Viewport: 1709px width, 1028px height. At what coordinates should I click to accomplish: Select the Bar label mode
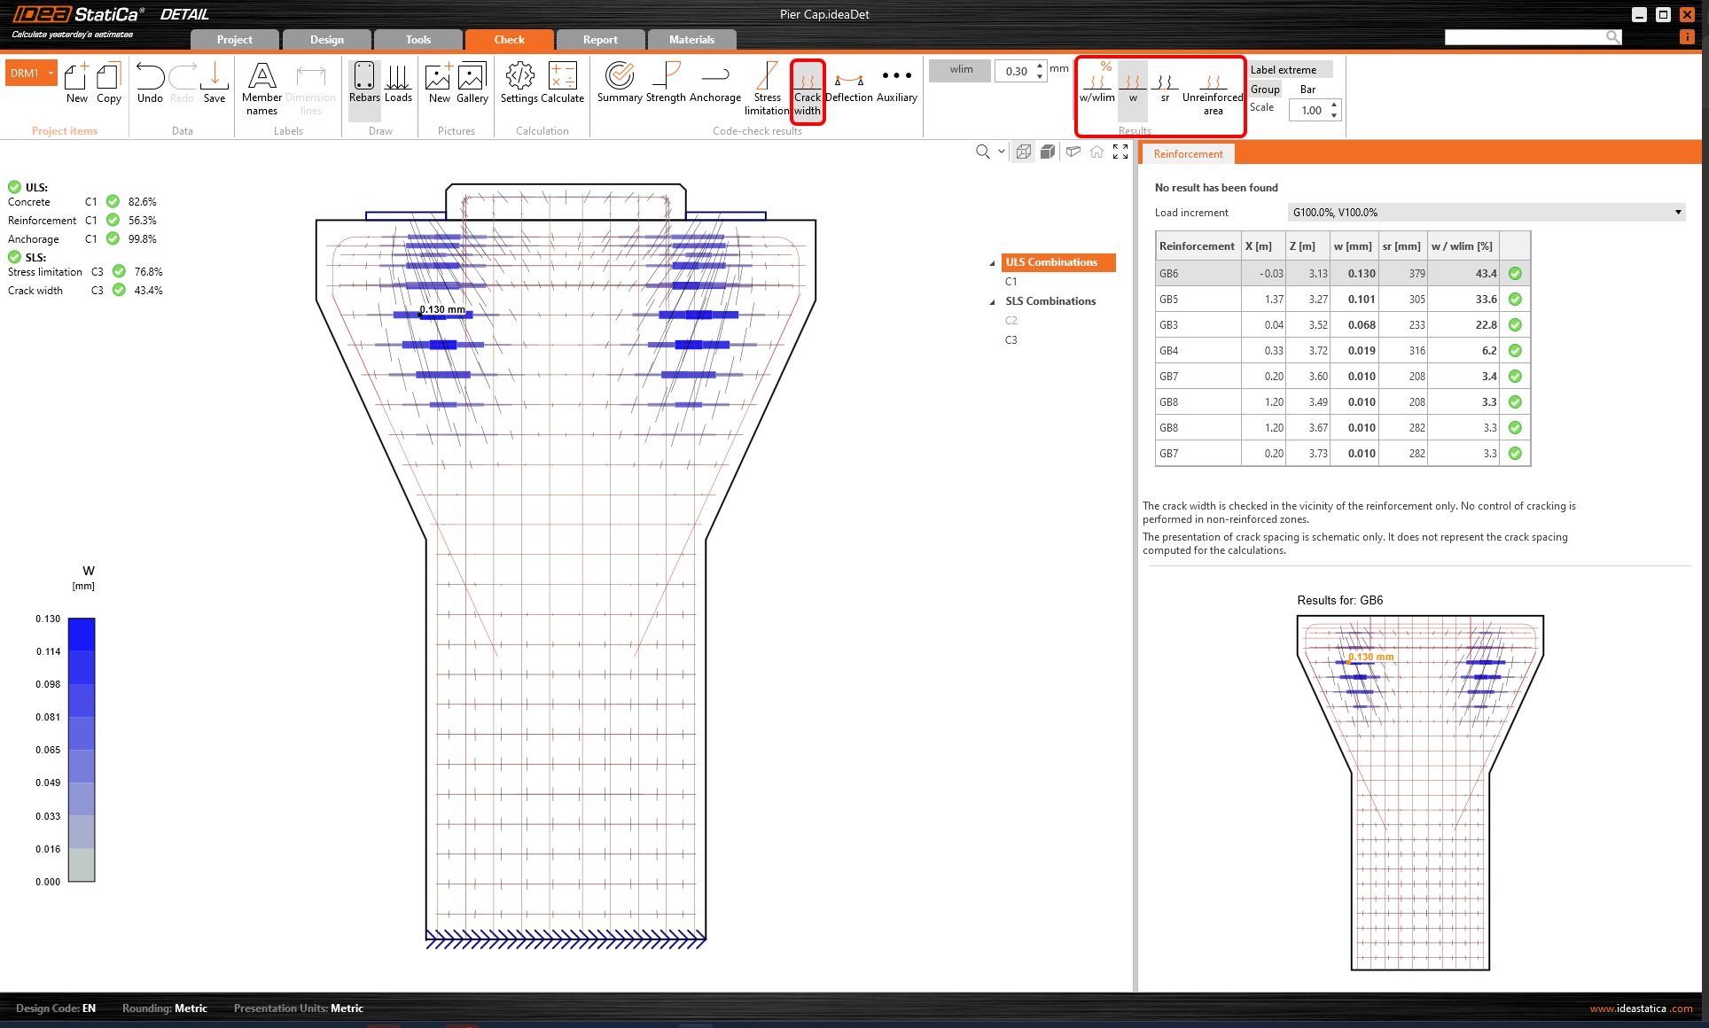(x=1307, y=90)
